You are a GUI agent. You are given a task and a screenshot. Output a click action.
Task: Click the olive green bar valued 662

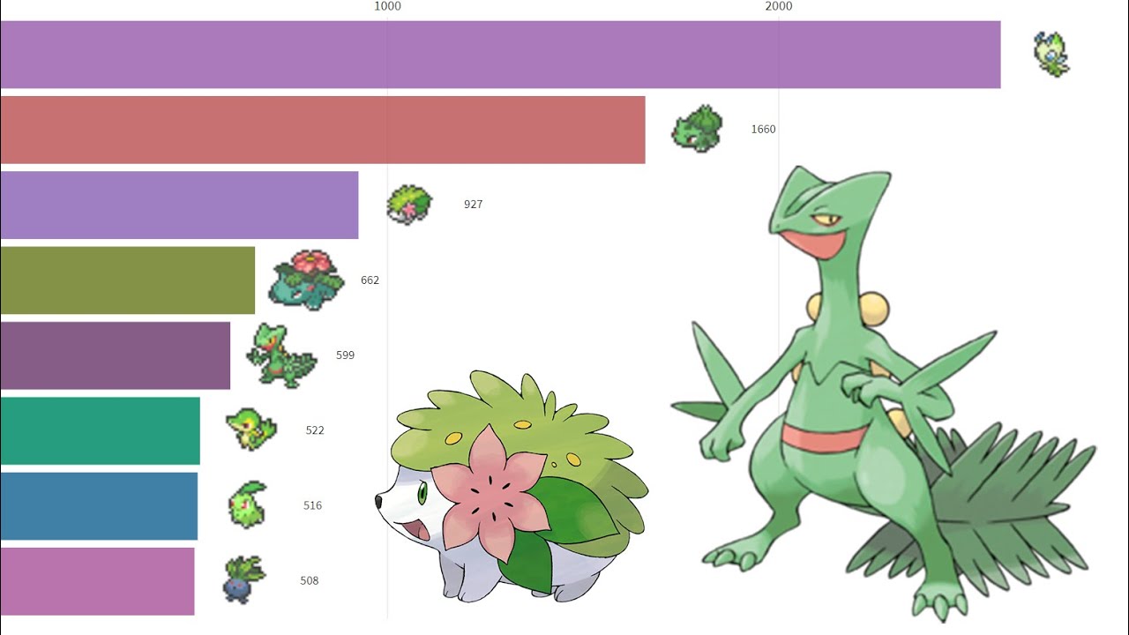click(x=127, y=280)
